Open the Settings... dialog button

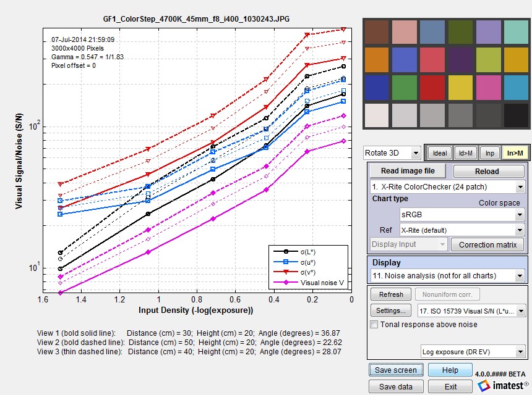(x=390, y=310)
